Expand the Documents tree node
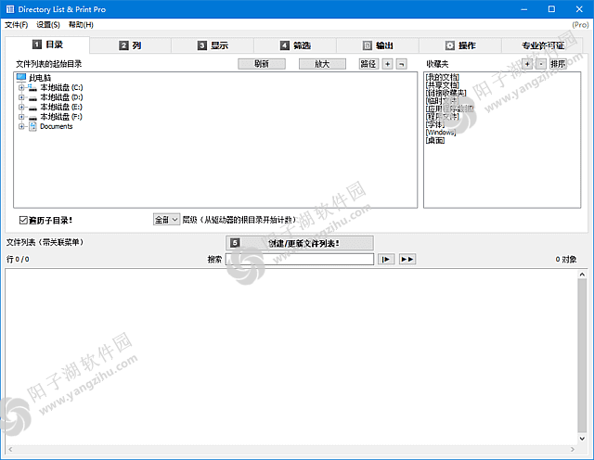The image size is (594, 460). tap(21, 126)
